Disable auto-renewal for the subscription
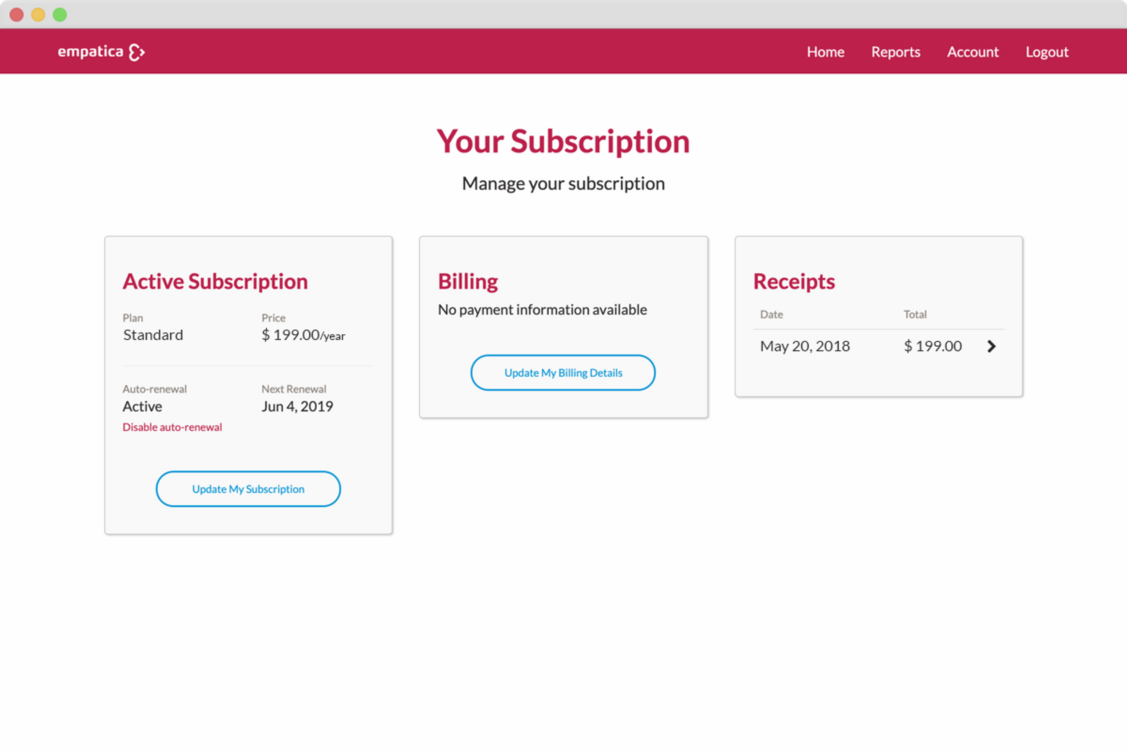Viewport: 1127px width, 751px height. tap(172, 427)
